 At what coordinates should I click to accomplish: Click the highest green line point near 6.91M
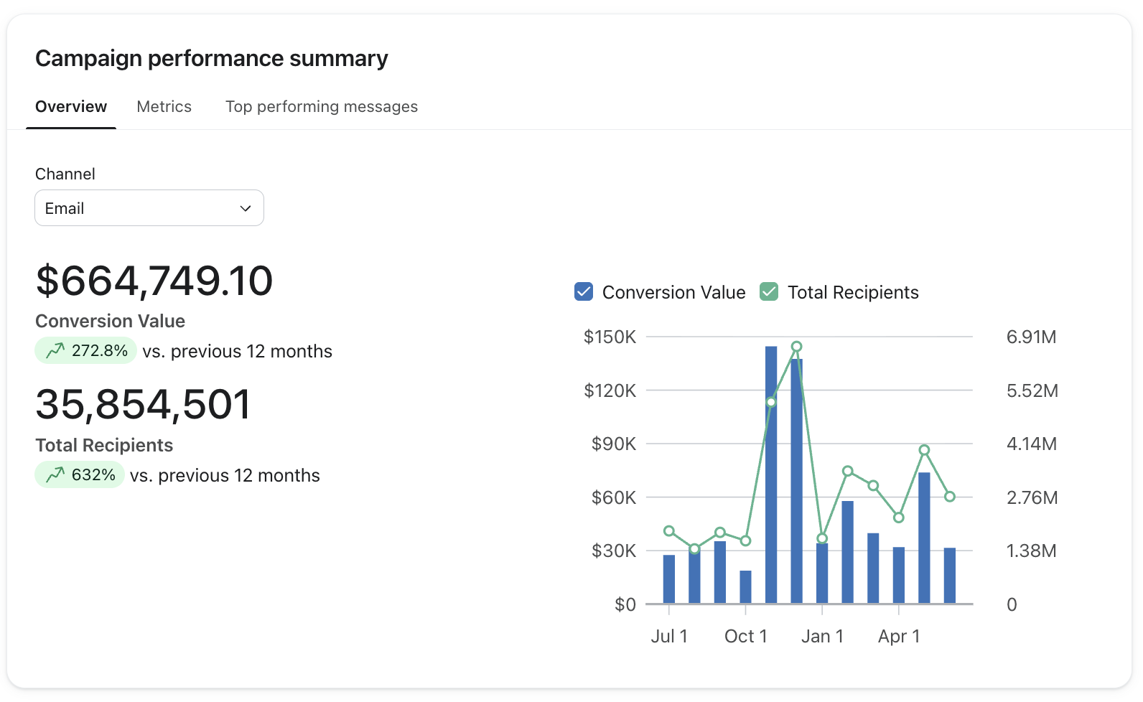click(796, 347)
